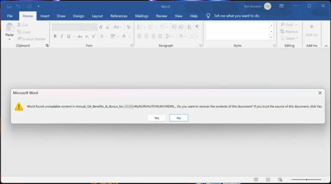Click the Italic formatting icon
This screenshot has height=184, width=331.
click(x=62, y=36)
